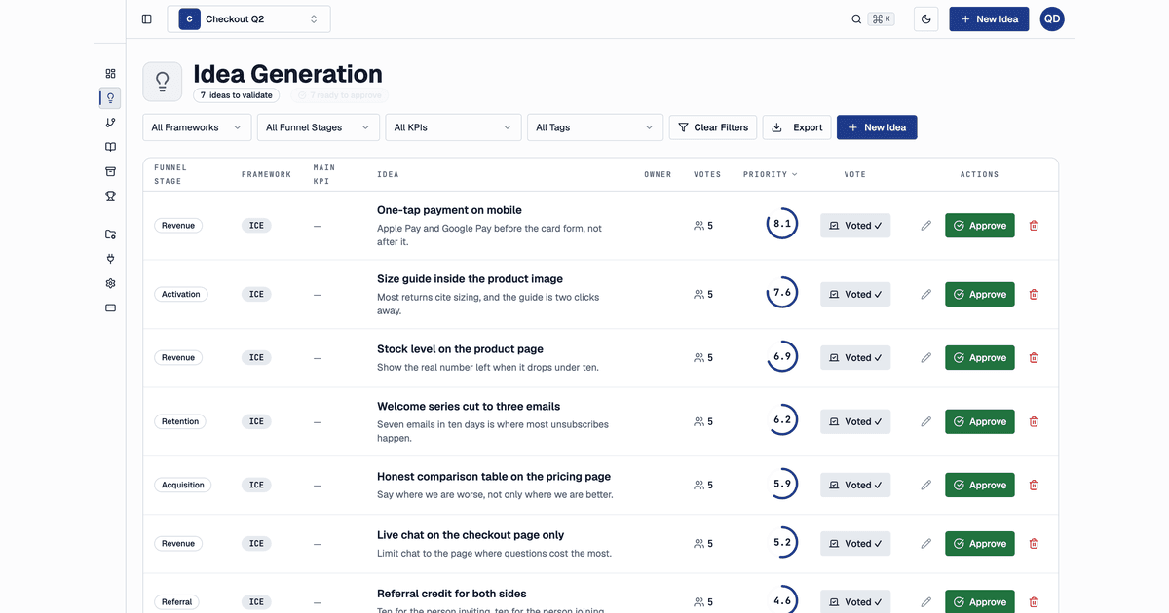
Task: Delete the "Size guide inside the product image" idea
Action: pyautogui.click(x=1034, y=294)
